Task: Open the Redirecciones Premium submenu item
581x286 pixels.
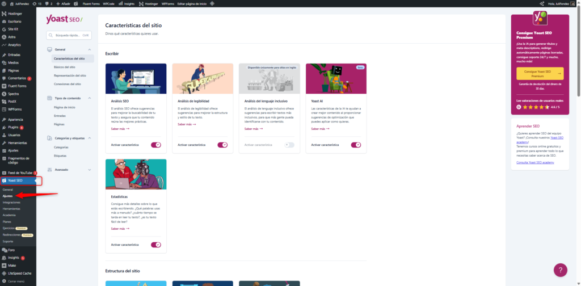Action: click(x=18, y=235)
